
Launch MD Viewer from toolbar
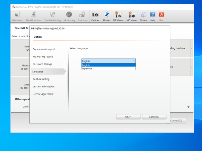132,16
